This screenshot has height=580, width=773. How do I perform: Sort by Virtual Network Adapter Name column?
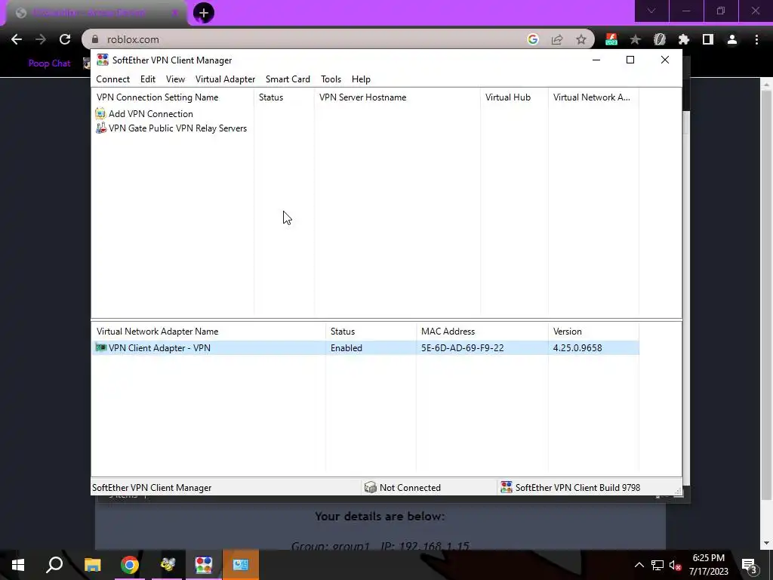(208, 332)
